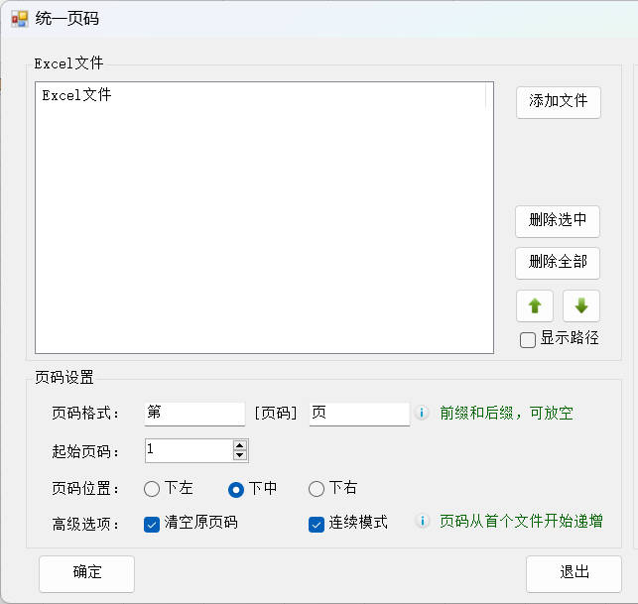638x604 pixels.
Task: Disable the 连续模式 checkbox
Action: 317,524
